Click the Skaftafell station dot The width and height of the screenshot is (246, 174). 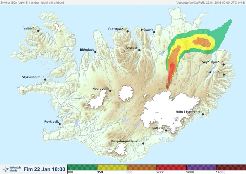click(x=166, y=130)
